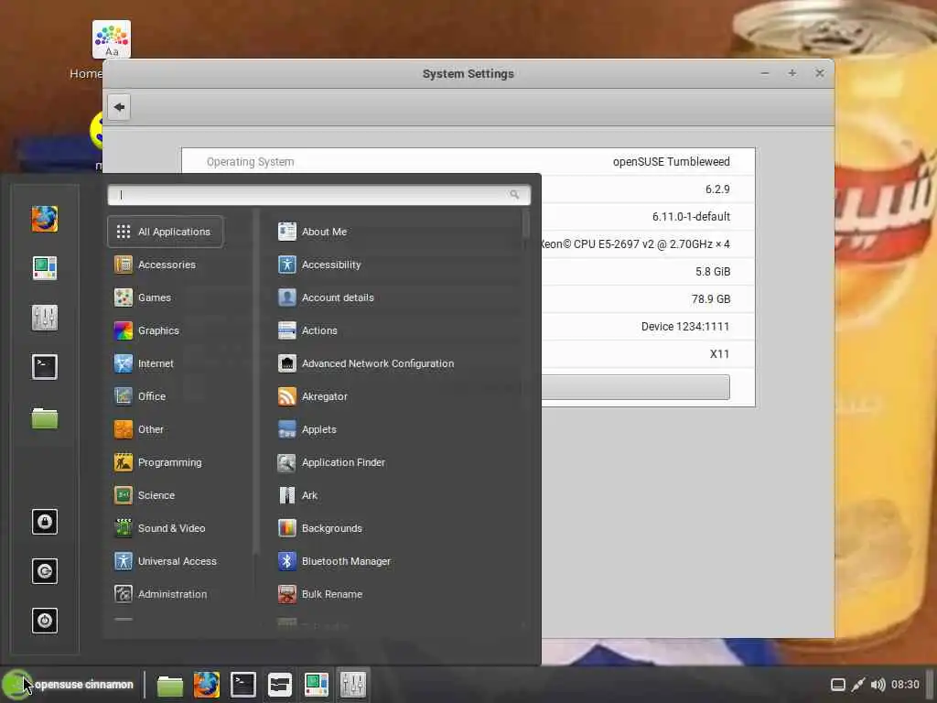
Task: Click the wide button below X11 in System Settings
Action: click(x=635, y=387)
